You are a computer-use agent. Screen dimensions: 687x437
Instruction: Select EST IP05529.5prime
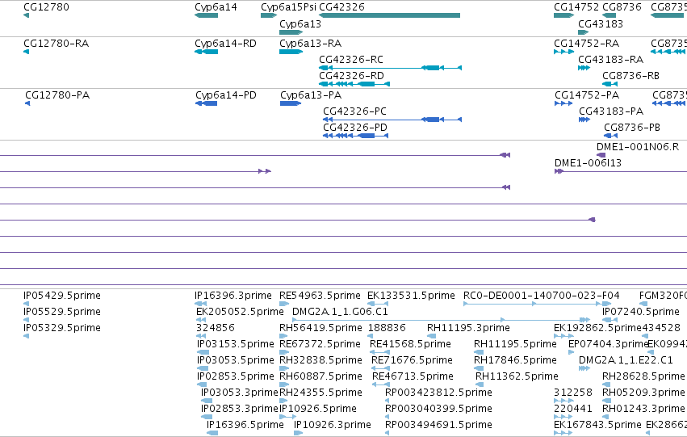pyautogui.click(x=27, y=320)
